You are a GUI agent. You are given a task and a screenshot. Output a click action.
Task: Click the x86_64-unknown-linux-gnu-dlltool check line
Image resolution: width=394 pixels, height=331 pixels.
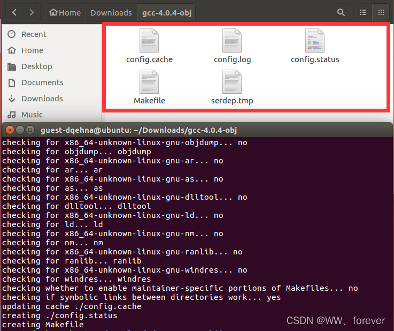click(x=125, y=197)
